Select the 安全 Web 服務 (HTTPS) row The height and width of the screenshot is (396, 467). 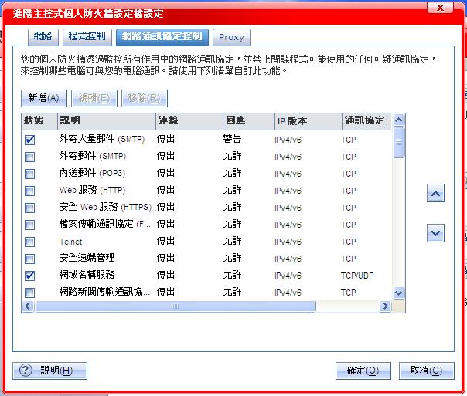click(x=104, y=208)
